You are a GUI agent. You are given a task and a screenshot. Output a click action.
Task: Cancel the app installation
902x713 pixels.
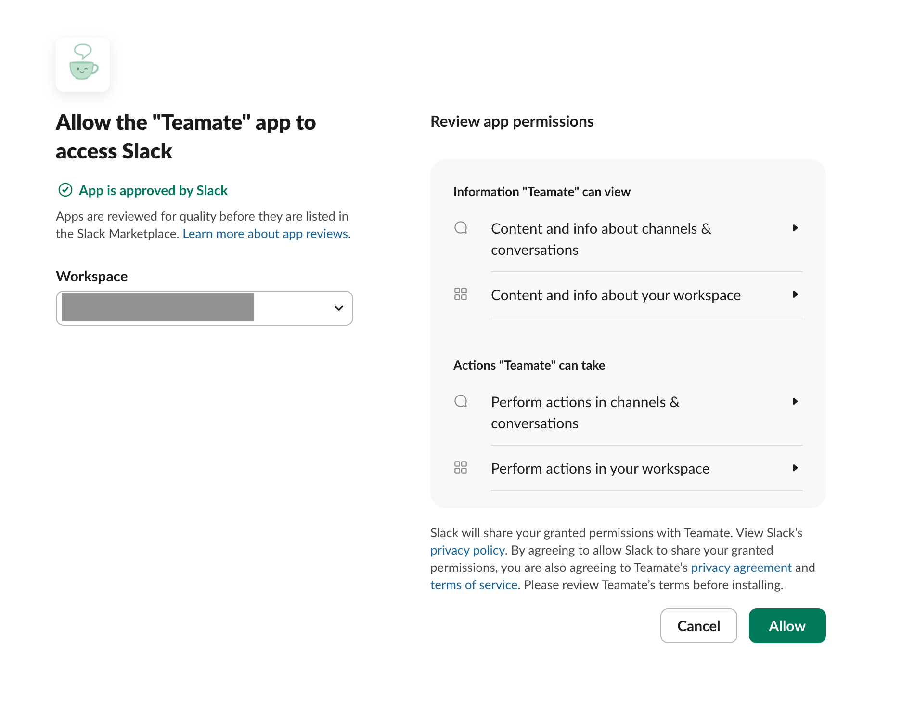[x=698, y=625]
